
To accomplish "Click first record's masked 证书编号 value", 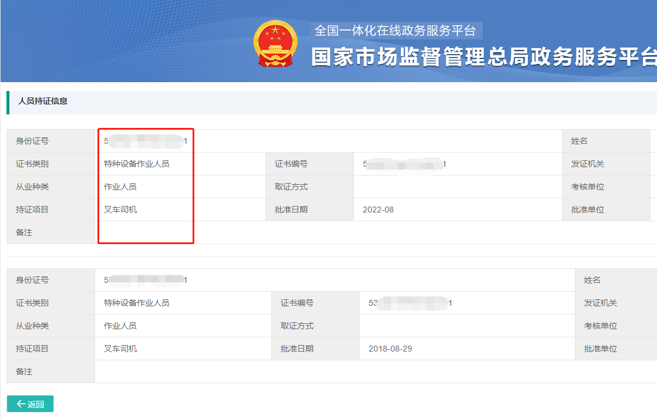I will point(405,164).
